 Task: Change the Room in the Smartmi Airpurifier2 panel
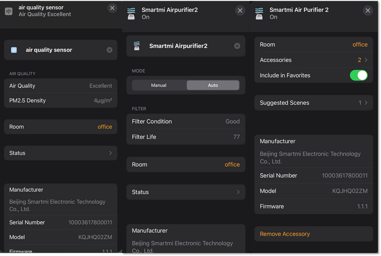186,164
